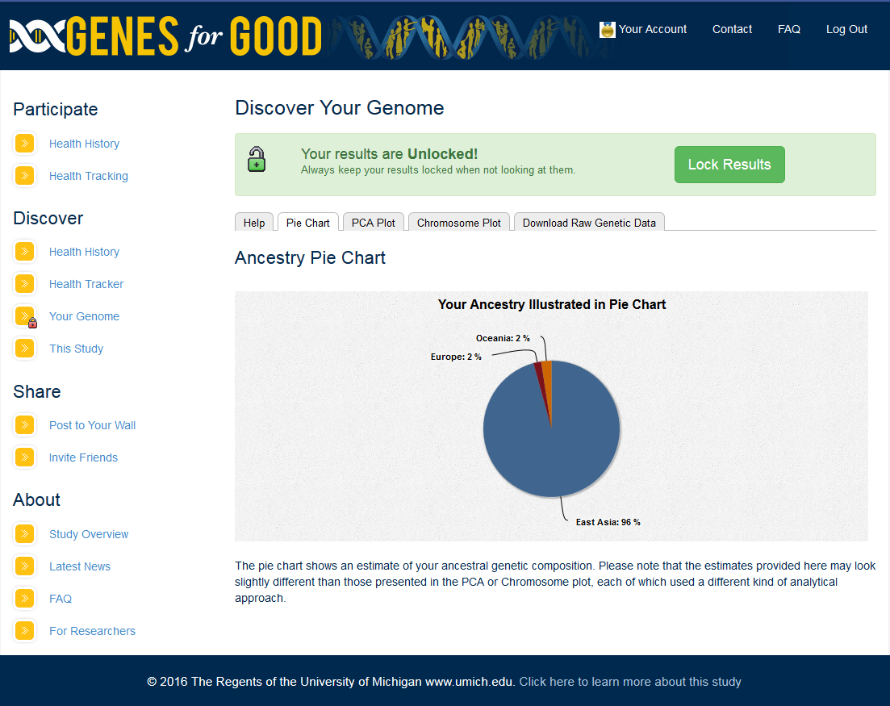
Task: Click the green unlocked padlock icon
Action: [257, 159]
